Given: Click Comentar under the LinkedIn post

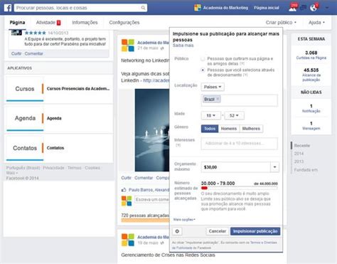Looking at the screenshot, I should click(144, 178).
